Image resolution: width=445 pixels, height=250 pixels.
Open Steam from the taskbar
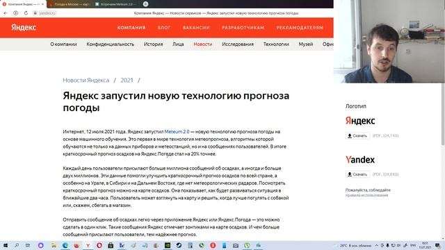point(179,245)
